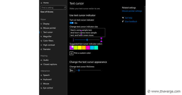Screen dimensions: 182x95
Task: Click the Related settings label
Action: [x=129, y=8]
